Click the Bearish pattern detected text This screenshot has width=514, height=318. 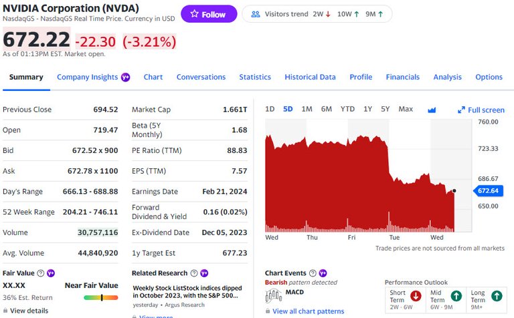pos(301,283)
